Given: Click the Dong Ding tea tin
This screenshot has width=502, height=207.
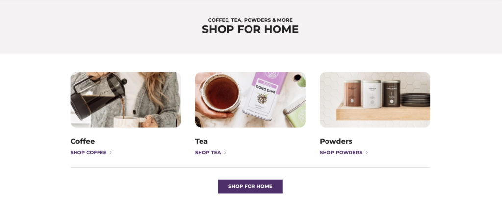Looking at the screenshot, I should [x=264, y=97].
